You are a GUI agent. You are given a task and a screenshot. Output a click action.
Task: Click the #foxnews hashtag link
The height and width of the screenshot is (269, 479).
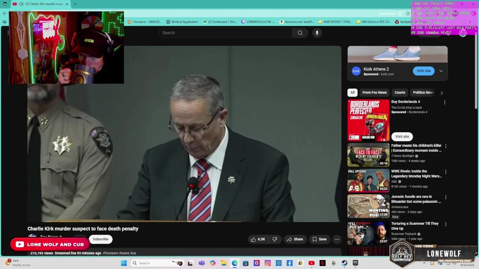coord(110,253)
